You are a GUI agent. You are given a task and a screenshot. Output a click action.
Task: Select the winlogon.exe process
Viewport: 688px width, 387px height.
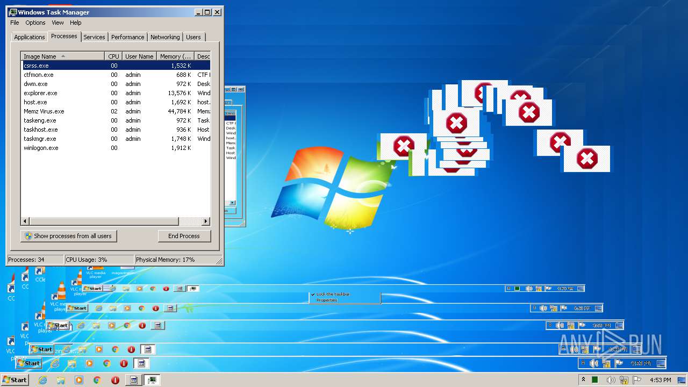(x=116, y=148)
